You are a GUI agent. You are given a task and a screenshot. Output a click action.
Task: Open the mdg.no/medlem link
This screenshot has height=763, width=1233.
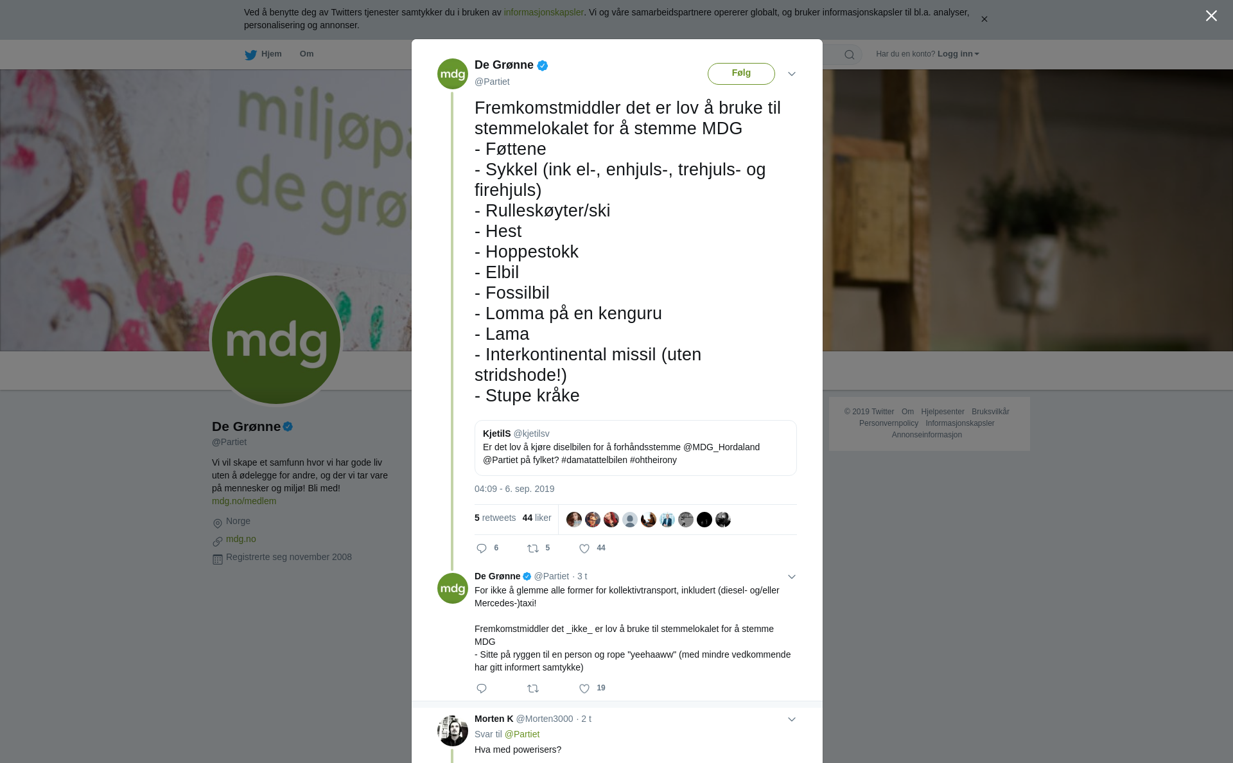(x=244, y=501)
